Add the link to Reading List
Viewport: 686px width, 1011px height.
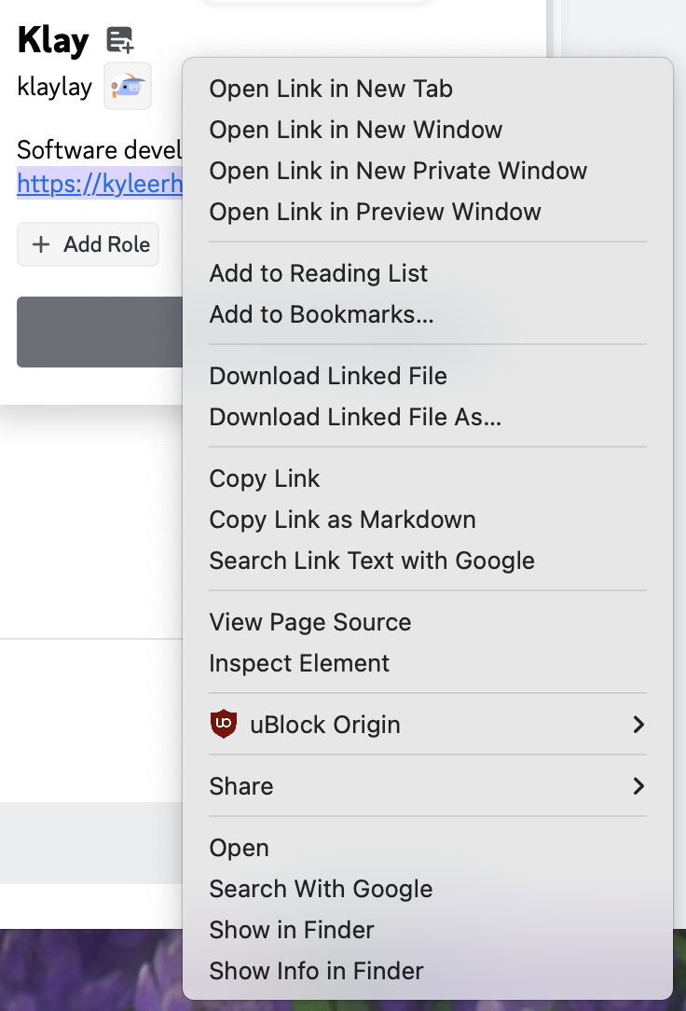click(320, 273)
